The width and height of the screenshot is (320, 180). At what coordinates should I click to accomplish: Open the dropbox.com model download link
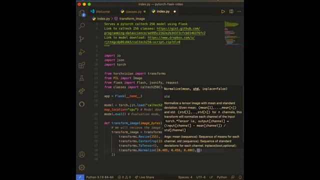click(149, 40)
